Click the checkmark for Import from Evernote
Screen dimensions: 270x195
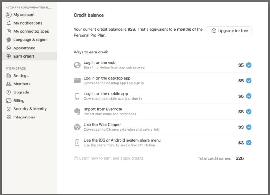pos(249,112)
